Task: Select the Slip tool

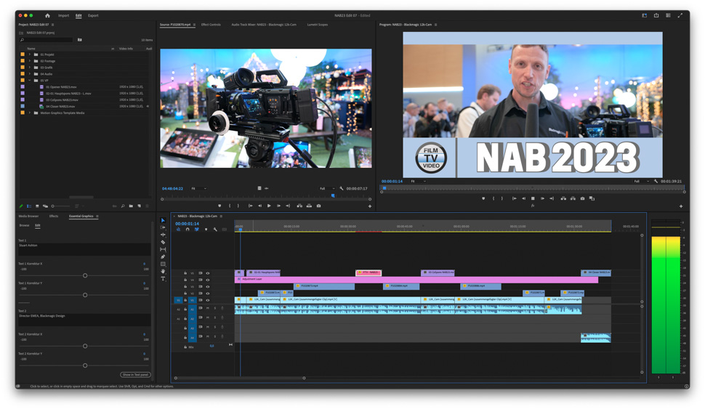Action: tap(163, 249)
